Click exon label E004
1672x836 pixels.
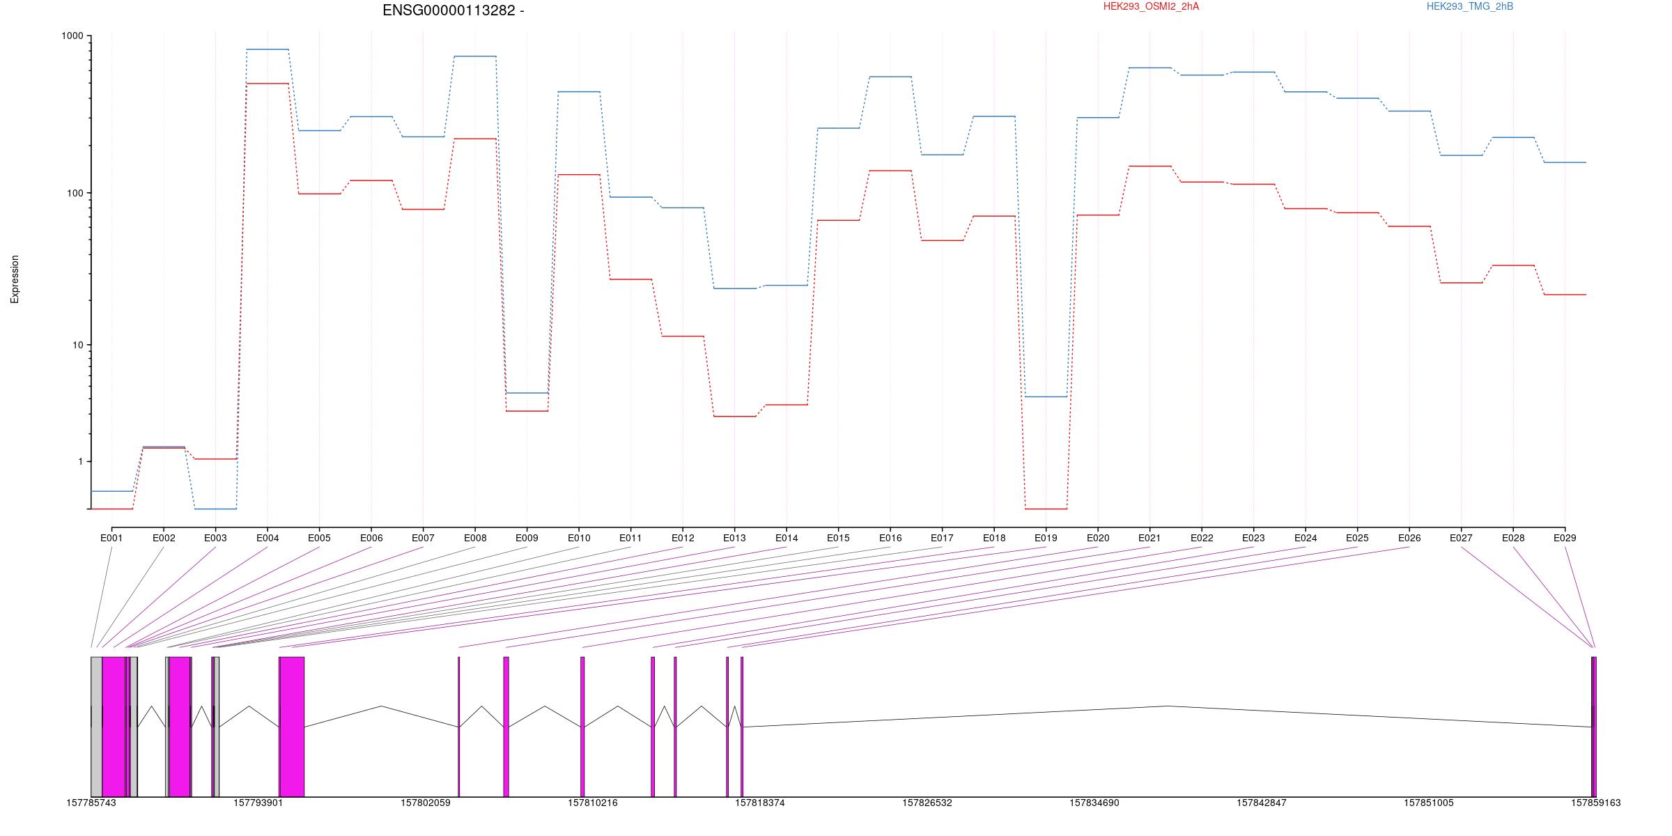(x=268, y=538)
